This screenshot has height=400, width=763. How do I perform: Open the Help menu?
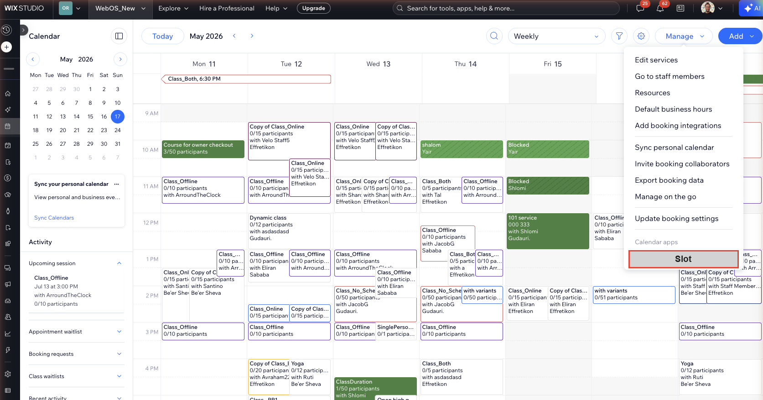click(276, 8)
